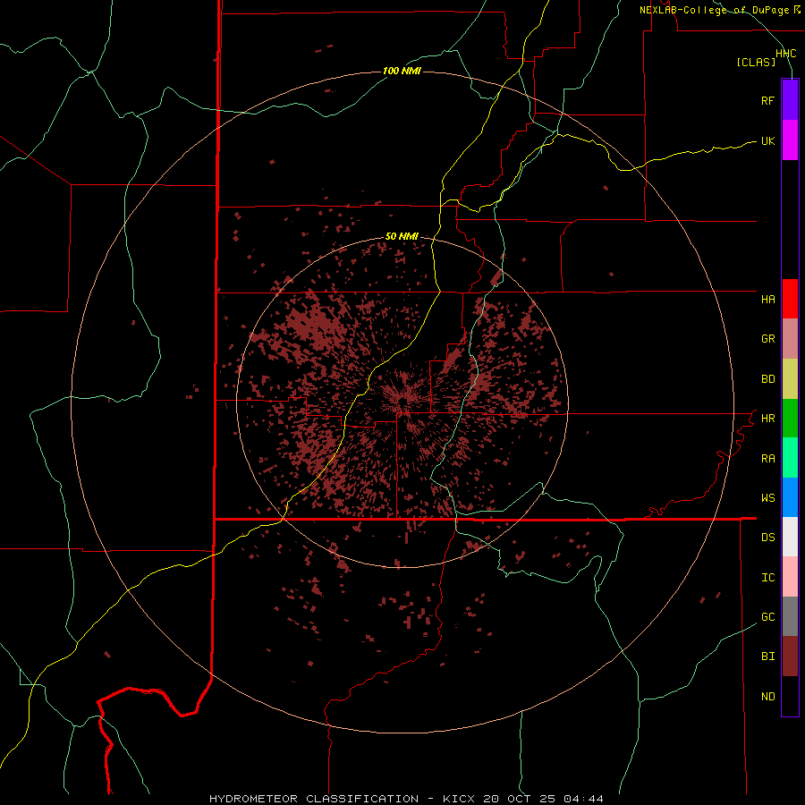
Task: Click the RA legend label
Action: 767,459
